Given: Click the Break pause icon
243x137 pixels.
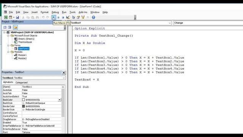Looking at the screenshot, I should click(x=58, y=18).
